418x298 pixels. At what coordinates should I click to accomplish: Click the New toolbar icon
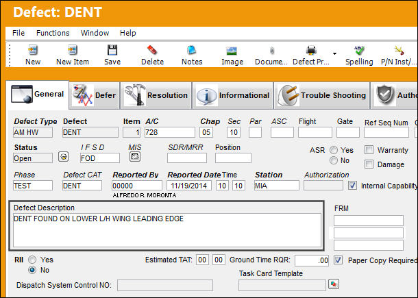33,50
